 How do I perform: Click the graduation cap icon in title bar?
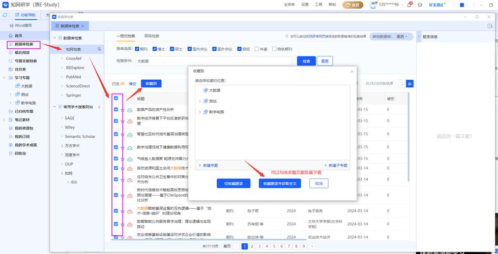420,5
